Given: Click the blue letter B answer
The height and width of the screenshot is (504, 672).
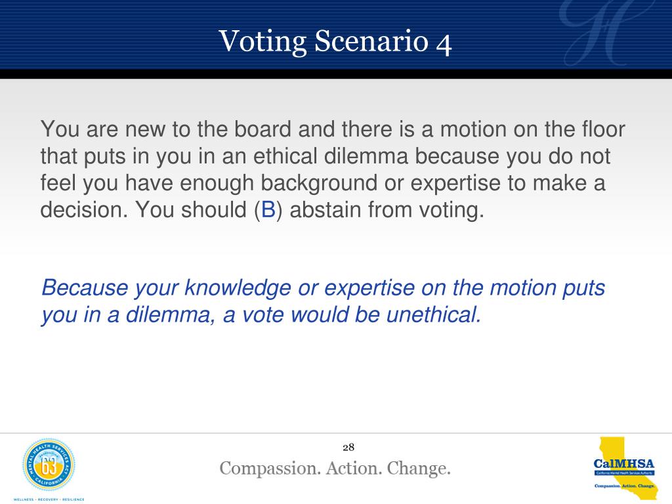Looking at the screenshot, I should tap(268, 209).
